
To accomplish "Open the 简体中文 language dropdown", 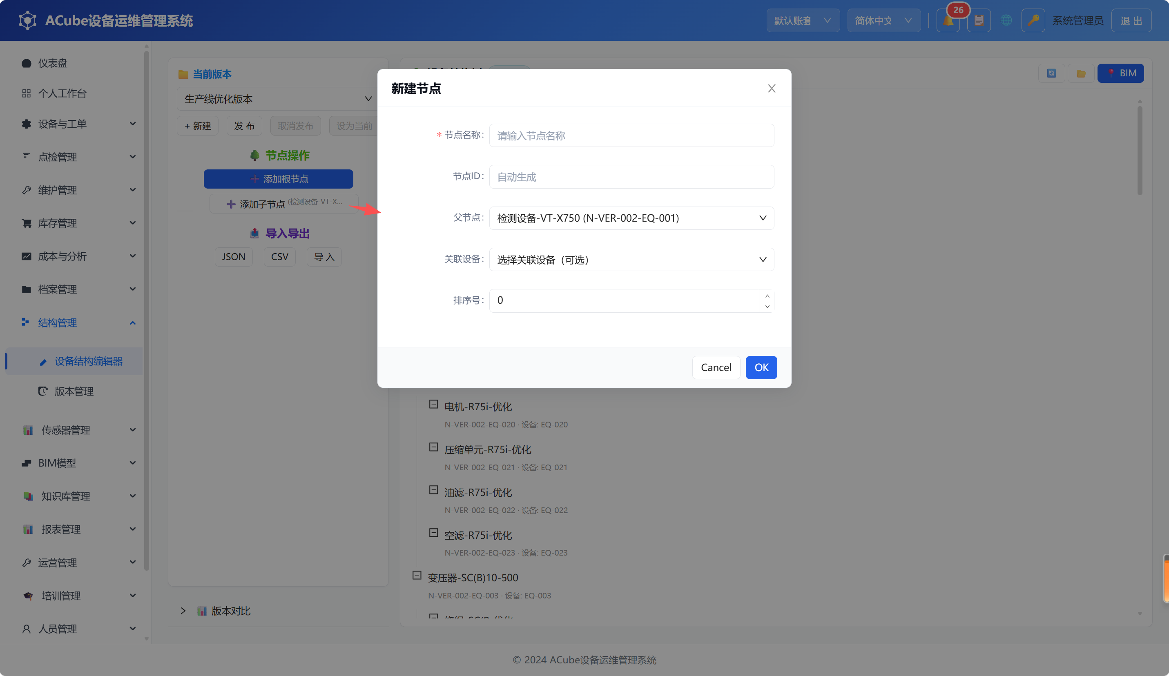I will tap(884, 21).
